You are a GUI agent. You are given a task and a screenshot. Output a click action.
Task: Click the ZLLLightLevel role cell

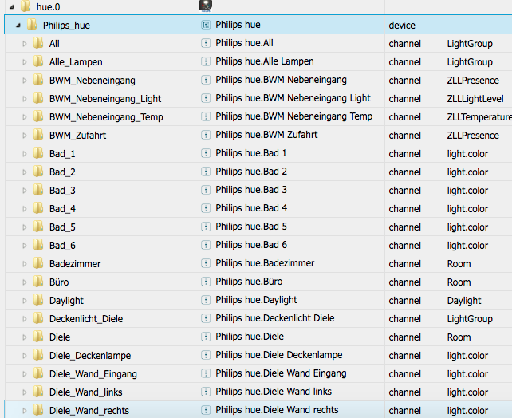pyautogui.click(x=475, y=99)
